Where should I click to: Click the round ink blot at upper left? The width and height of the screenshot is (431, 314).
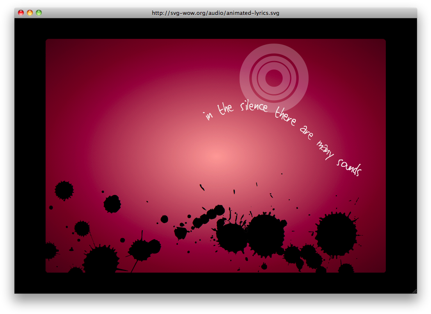tap(64, 190)
